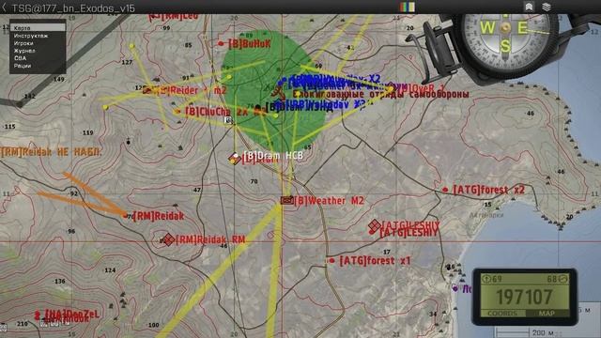Toggle the map textures icon in top bar

pyautogui.click(x=529, y=7)
